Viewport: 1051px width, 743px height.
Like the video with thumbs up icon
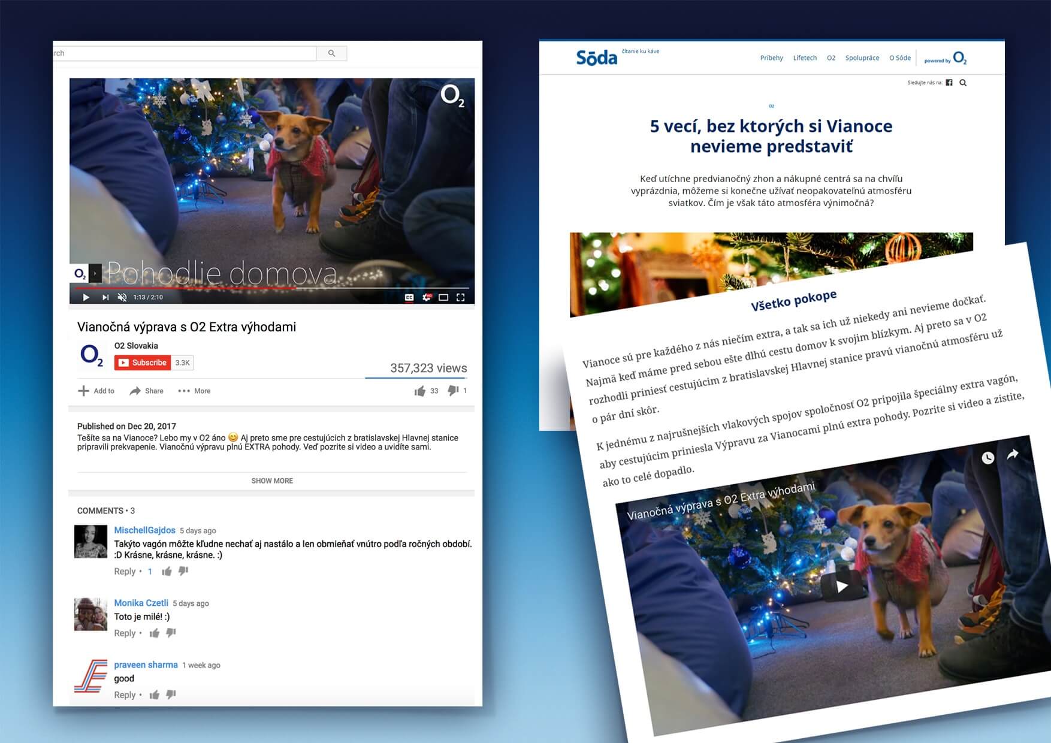419,391
